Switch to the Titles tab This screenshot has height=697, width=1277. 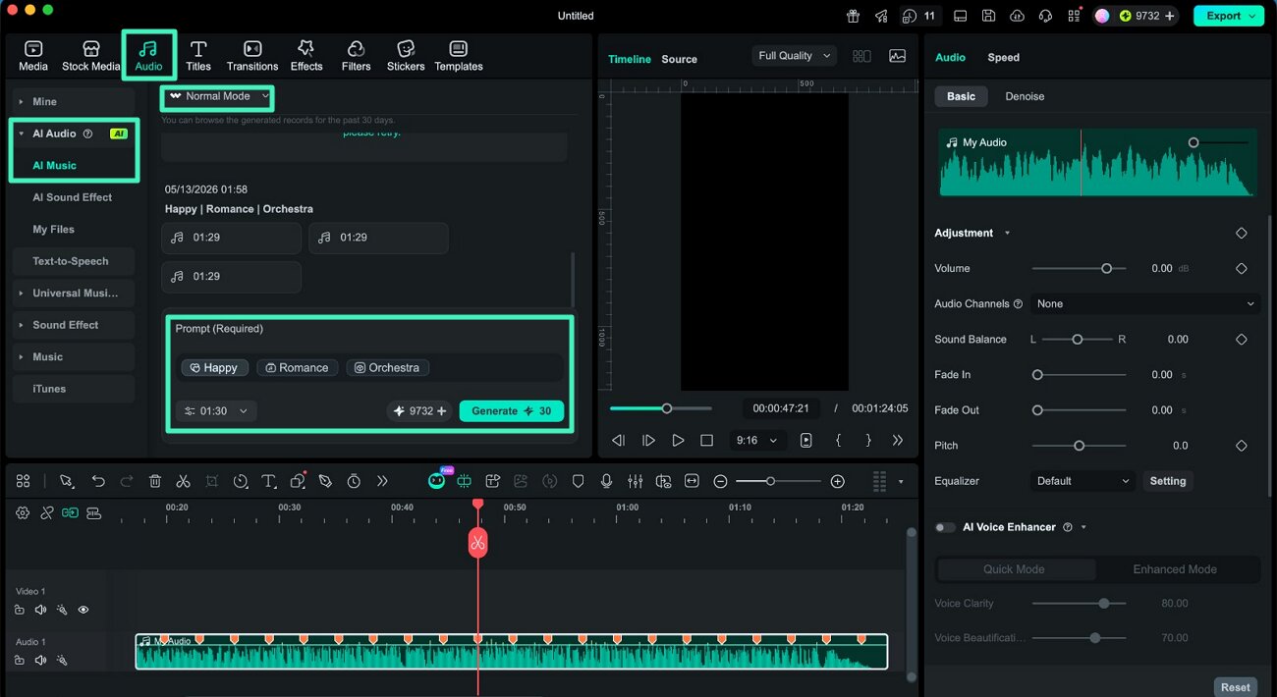point(198,56)
